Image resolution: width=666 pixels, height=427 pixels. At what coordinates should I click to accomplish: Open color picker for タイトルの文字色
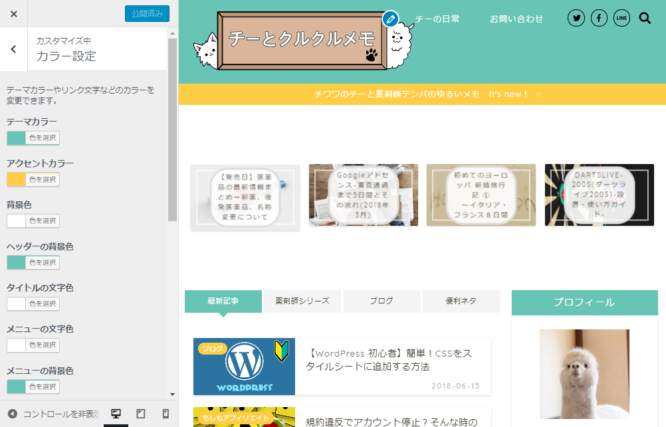point(33,304)
